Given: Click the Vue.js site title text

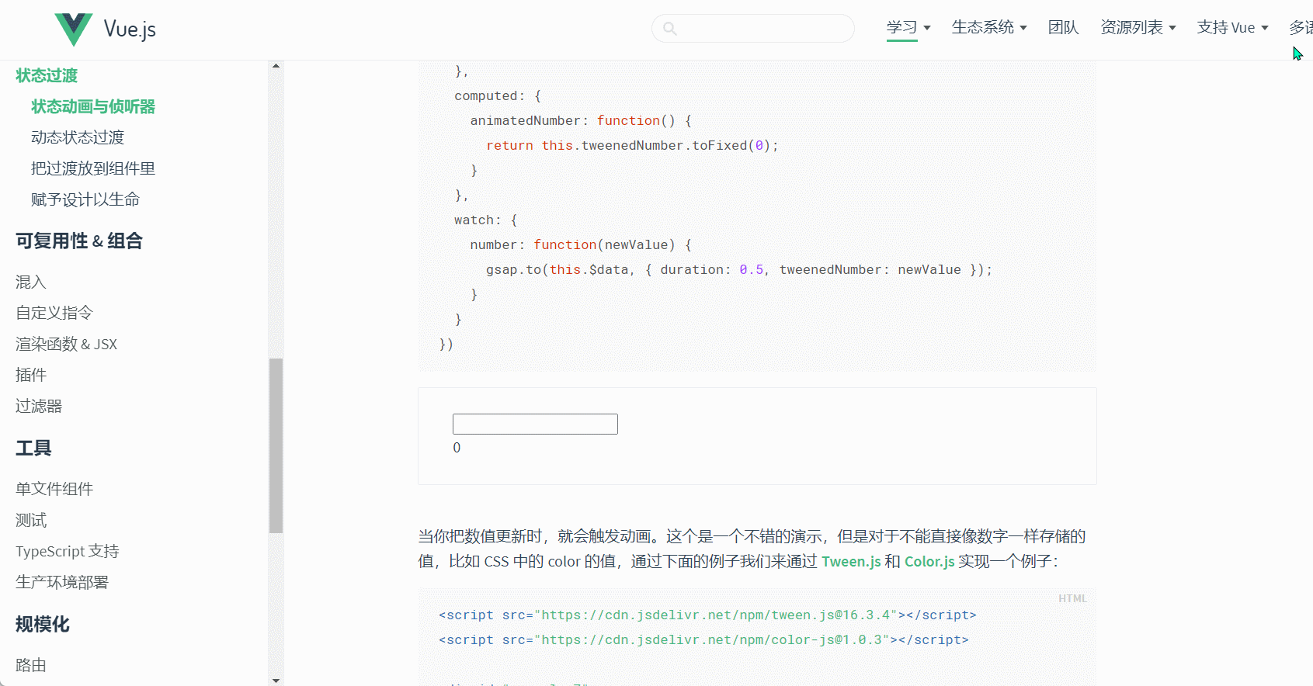Looking at the screenshot, I should point(130,29).
